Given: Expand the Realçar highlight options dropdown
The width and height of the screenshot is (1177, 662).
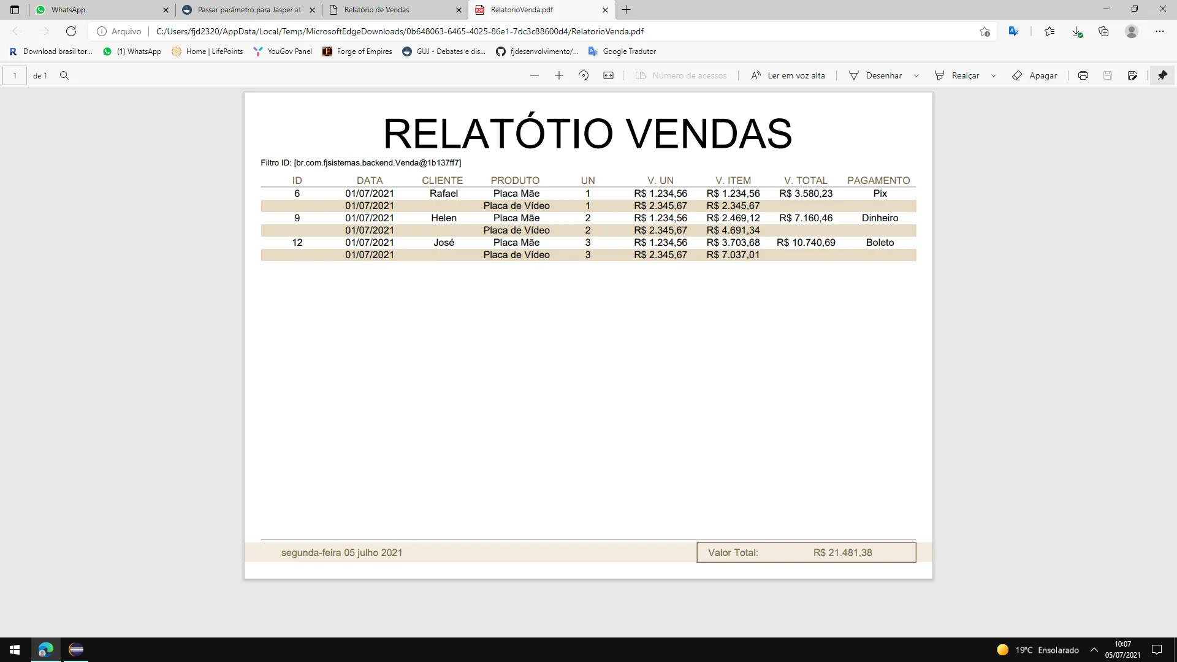Looking at the screenshot, I should click(994, 75).
